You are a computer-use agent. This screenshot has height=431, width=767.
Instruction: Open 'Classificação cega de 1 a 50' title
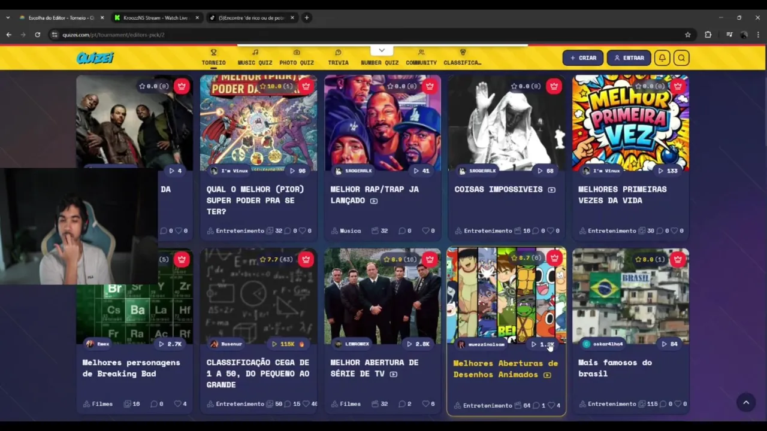(x=258, y=374)
